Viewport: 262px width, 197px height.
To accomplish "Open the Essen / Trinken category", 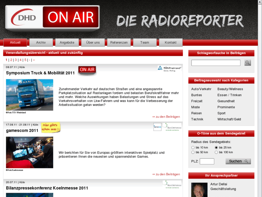I will click(230, 95).
